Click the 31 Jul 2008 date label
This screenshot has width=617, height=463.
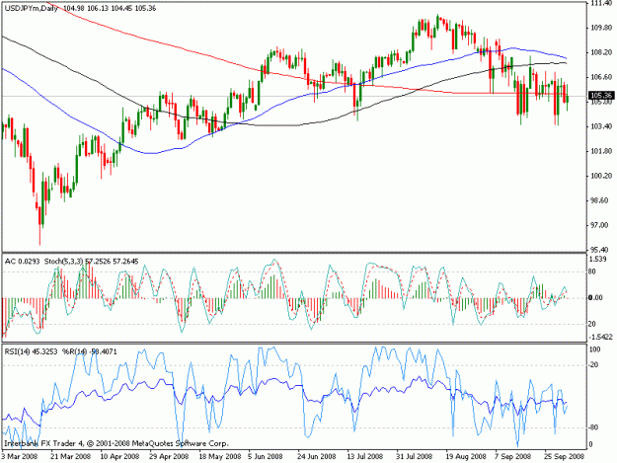point(414,456)
